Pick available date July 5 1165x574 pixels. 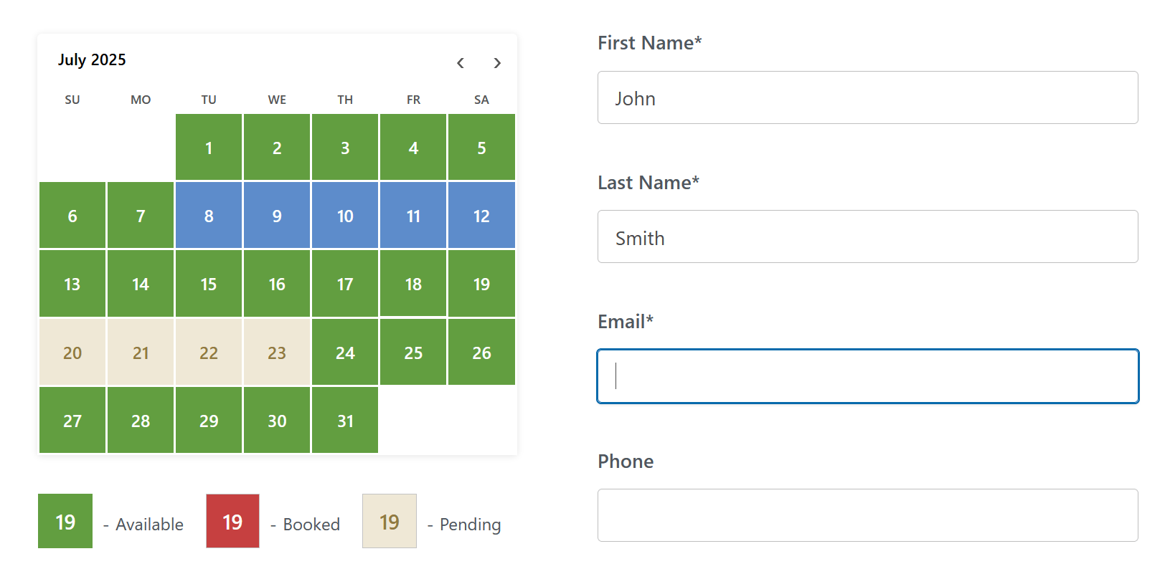(x=481, y=148)
